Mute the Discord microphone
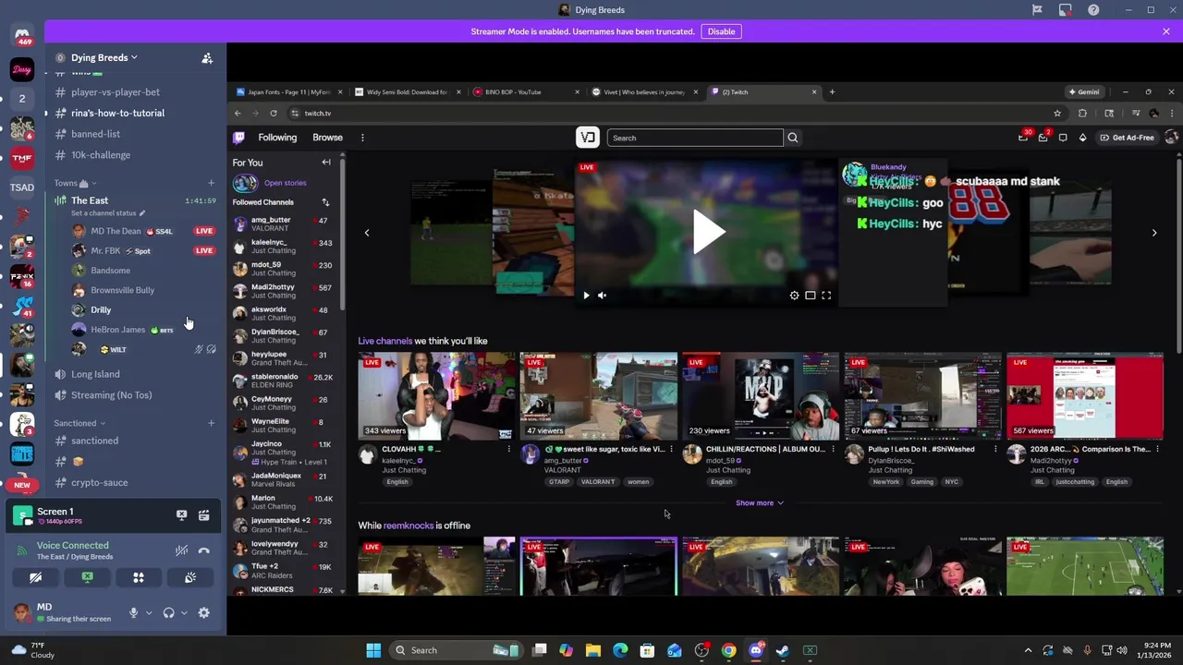 (x=133, y=613)
